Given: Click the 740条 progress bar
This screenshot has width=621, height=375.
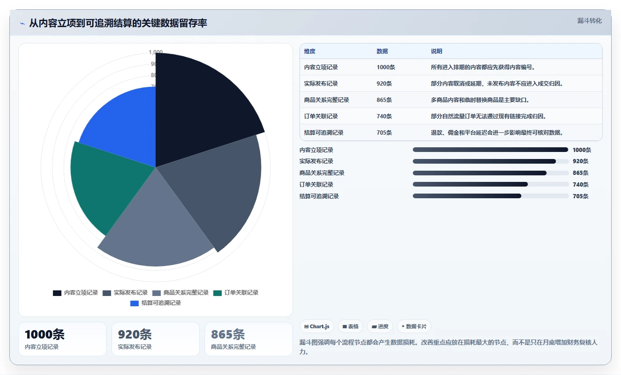Looking at the screenshot, I should coord(490,185).
